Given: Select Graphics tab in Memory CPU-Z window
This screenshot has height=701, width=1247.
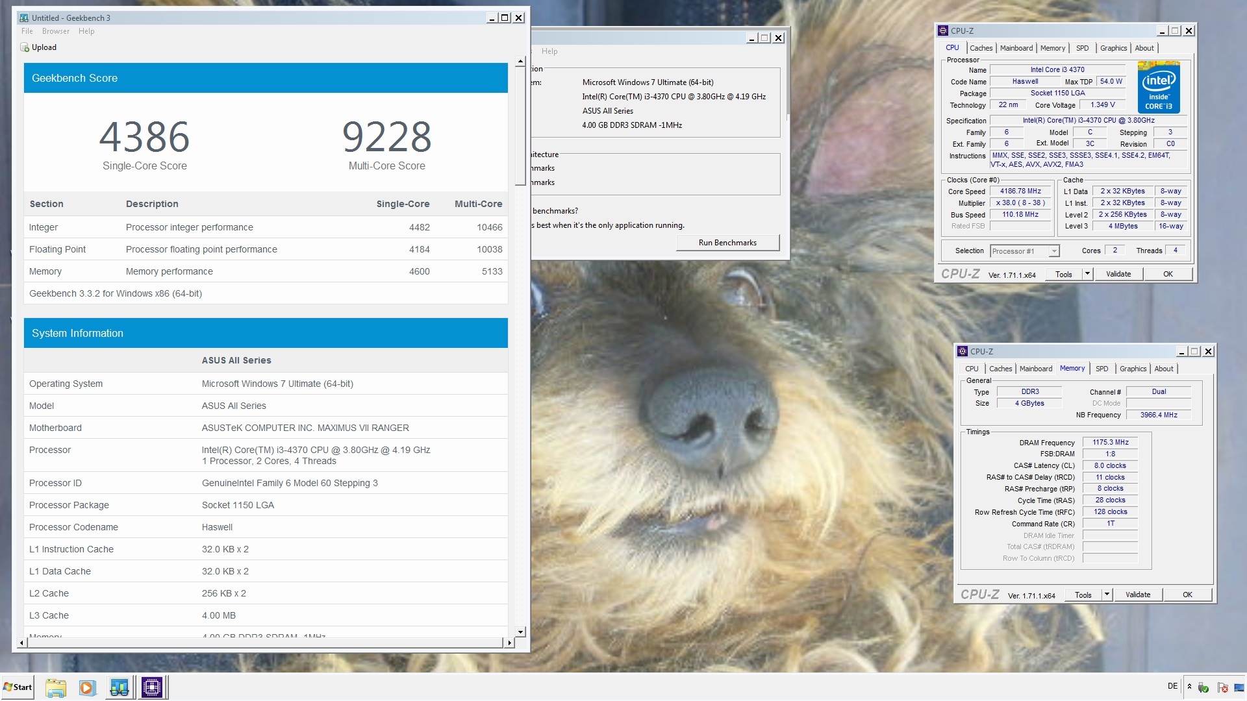Looking at the screenshot, I should point(1133,369).
